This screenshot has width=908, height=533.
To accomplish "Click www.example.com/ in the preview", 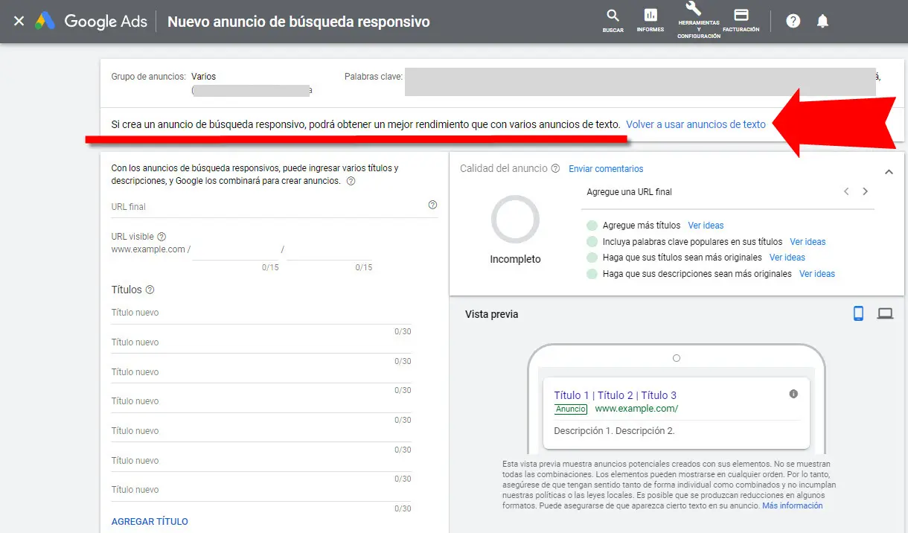I will 636,409.
